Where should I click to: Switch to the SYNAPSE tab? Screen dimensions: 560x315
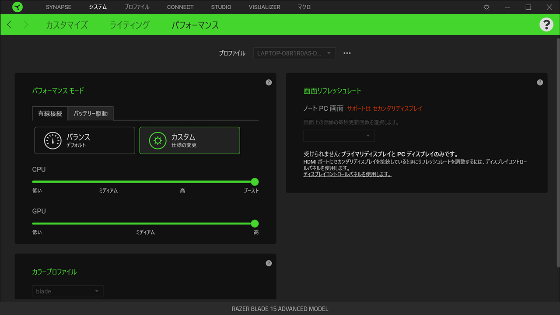[x=59, y=7]
